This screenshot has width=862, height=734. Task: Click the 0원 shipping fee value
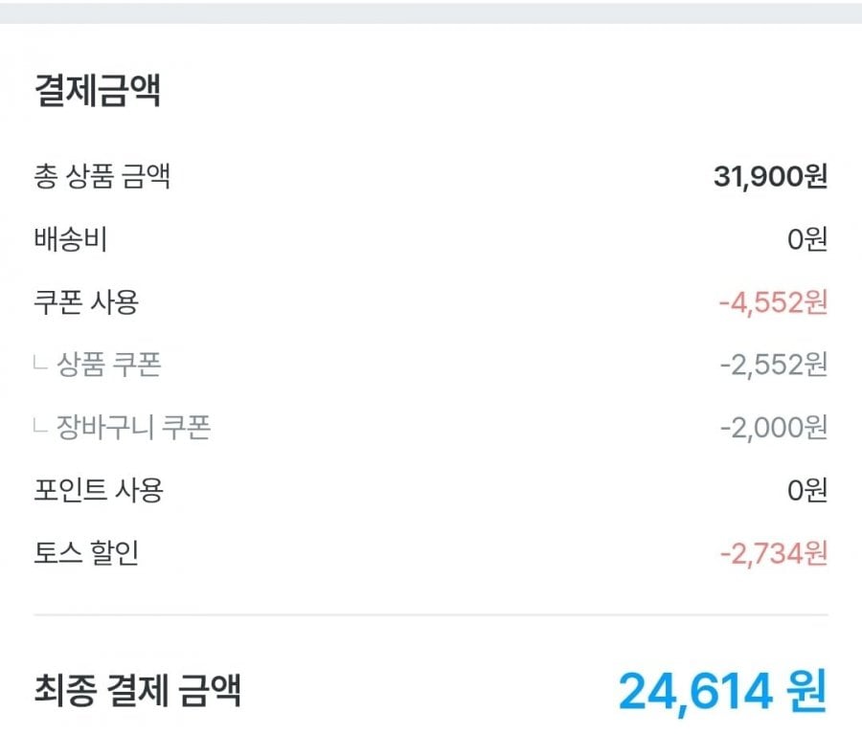[806, 239]
